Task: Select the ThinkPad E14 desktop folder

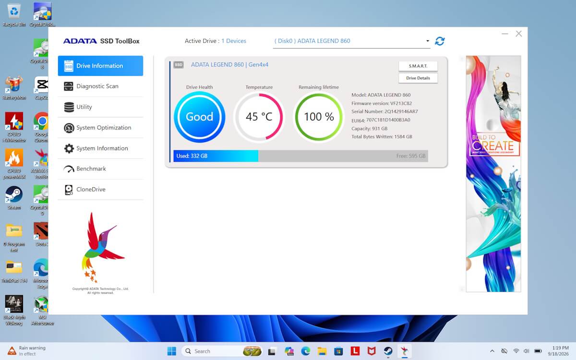Action: click(x=14, y=272)
